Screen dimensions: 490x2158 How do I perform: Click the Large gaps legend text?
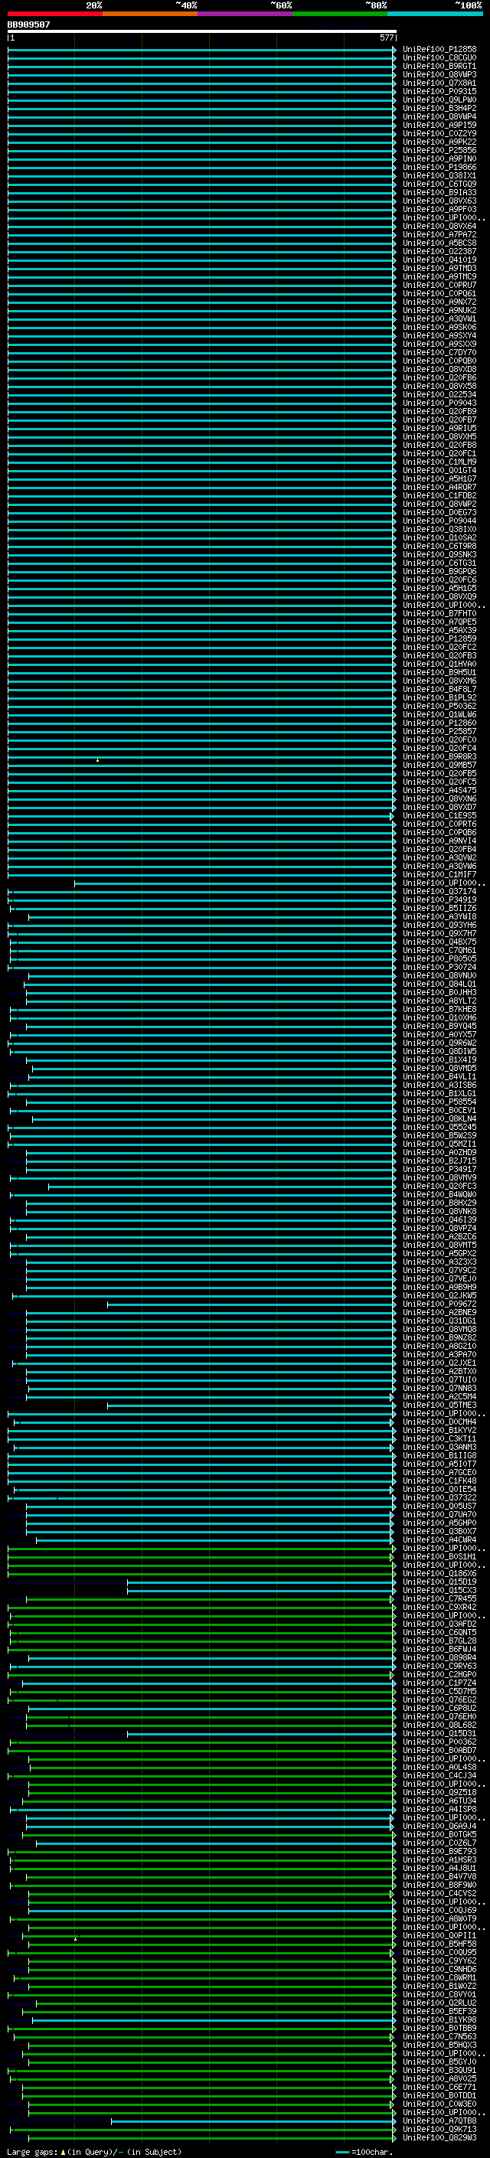94,2151
